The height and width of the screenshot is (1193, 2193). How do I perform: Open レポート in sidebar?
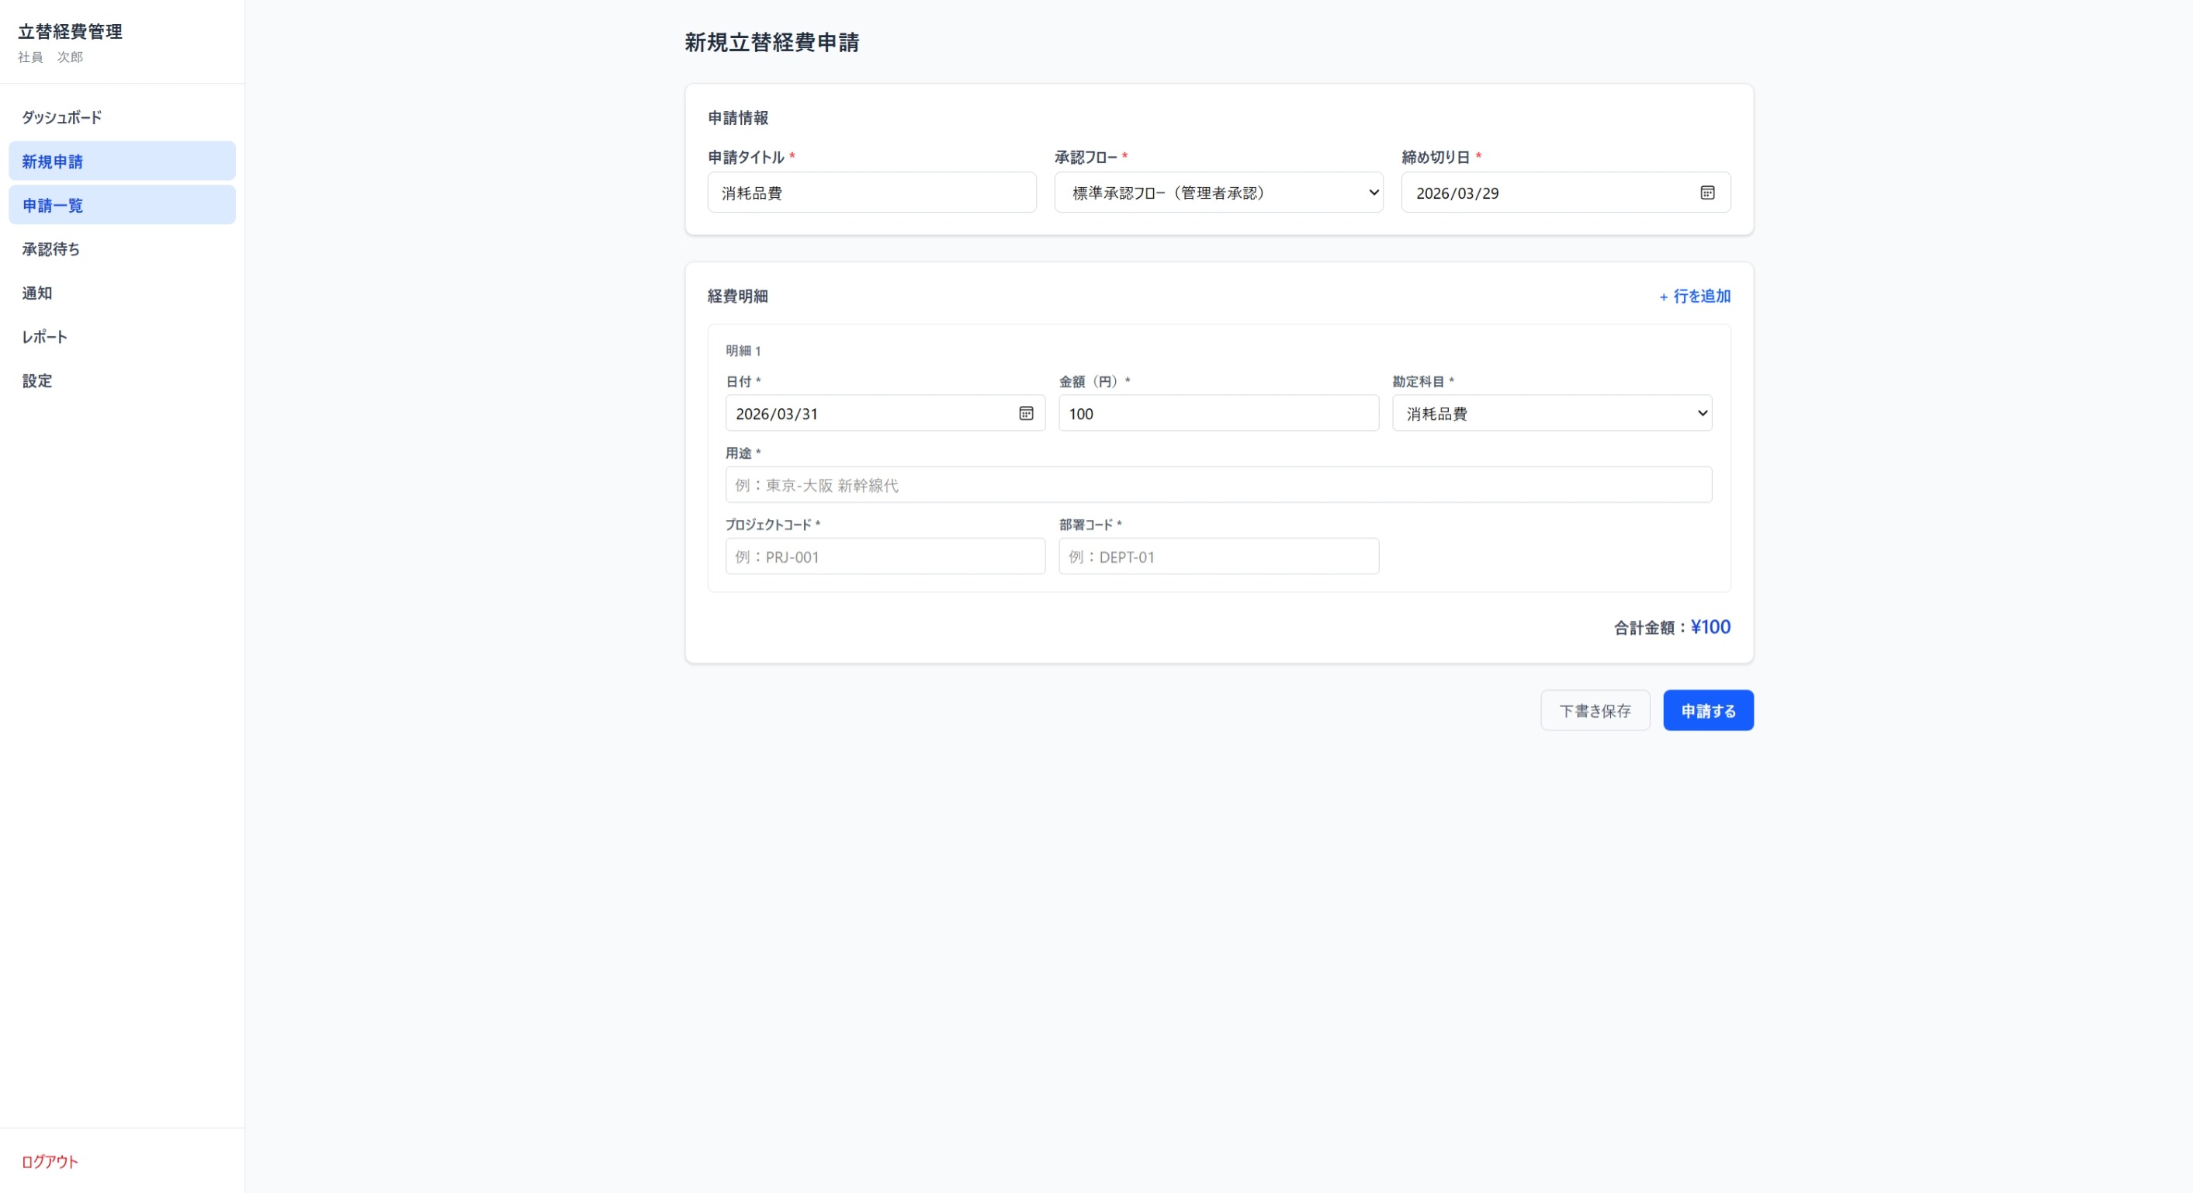pyautogui.click(x=44, y=336)
